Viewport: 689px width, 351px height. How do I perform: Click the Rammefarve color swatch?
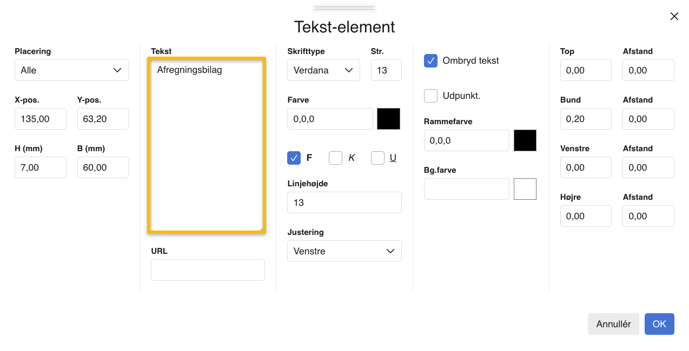[525, 140]
